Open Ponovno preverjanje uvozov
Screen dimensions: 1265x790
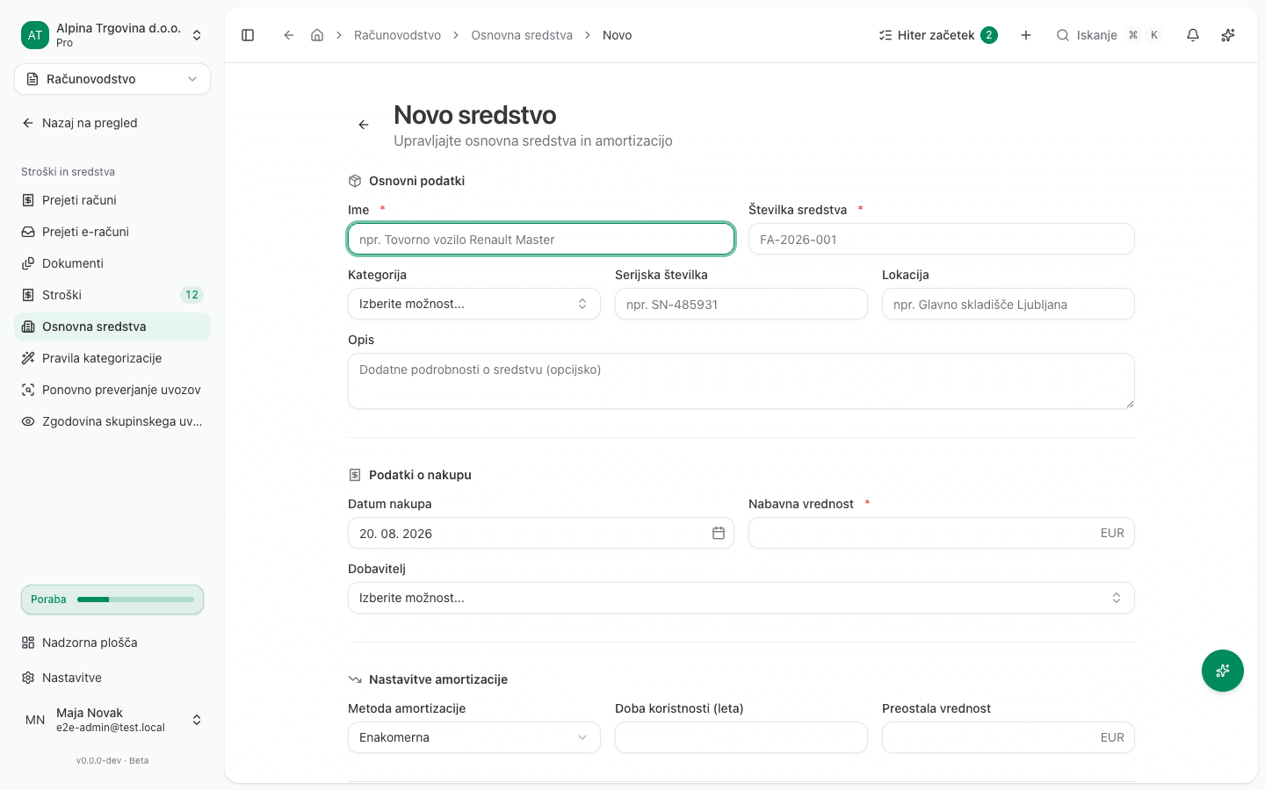112,390
